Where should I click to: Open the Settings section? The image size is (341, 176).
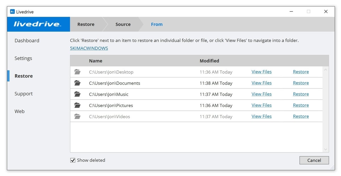(x=23, y=58)
